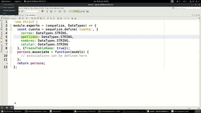This screenshot has width=201, height=113.
Task: Click the Debug Project toolbar icon
Action: (x=60, y=11)
